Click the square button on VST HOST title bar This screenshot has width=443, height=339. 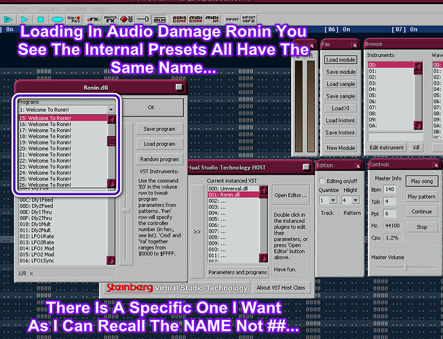pos(306,167)
